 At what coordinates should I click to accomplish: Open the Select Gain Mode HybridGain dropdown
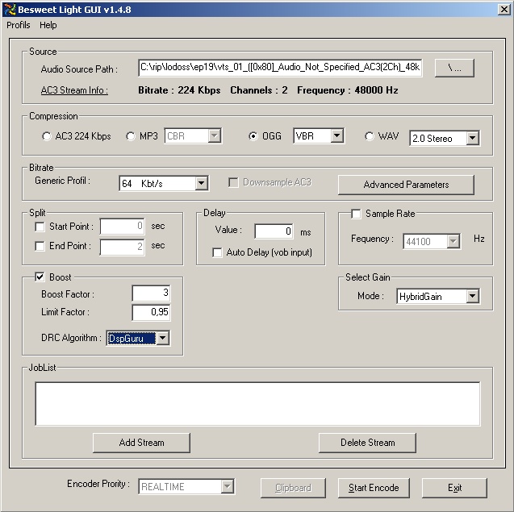point(438,297)
